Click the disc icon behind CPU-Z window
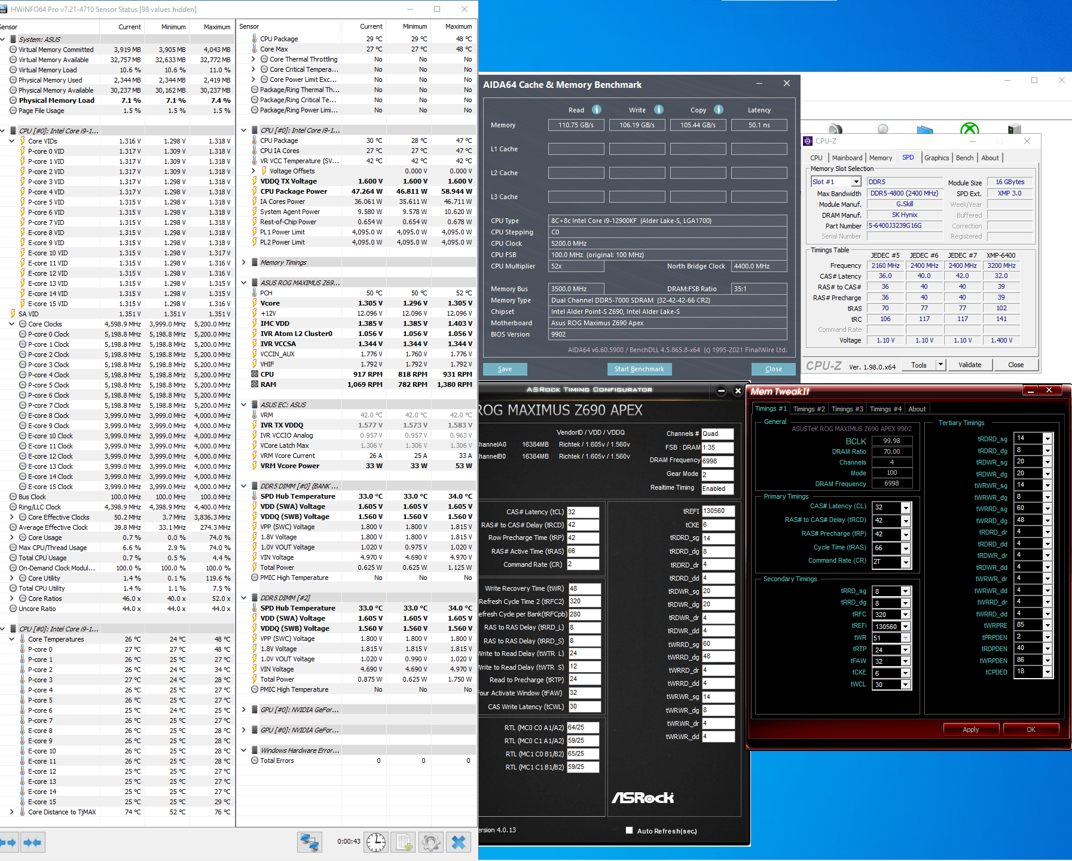The width and height of the screenshot is (1072, 861). (883, 129)
